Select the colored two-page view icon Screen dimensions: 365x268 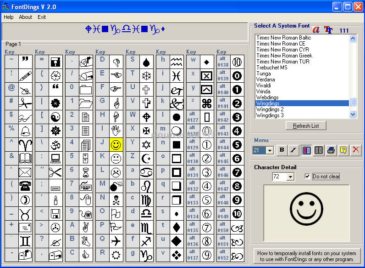click(306, 150)
